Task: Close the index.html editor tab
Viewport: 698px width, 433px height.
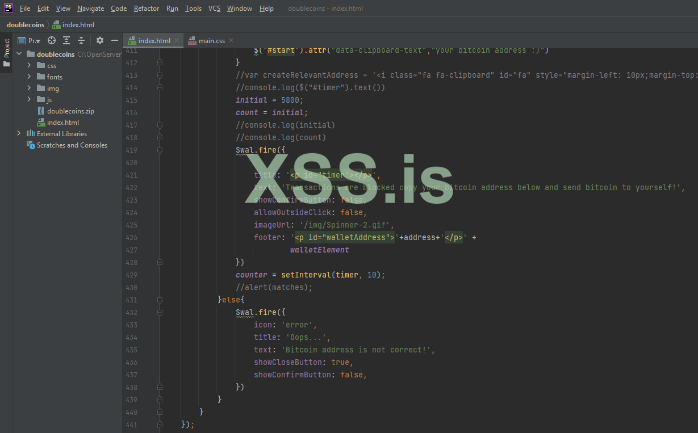Action: coord(176,40)
